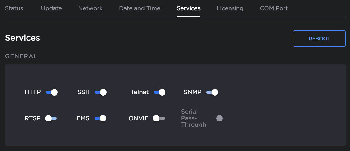Image resolution: width=350 pixels, height=151 pixels.
Task: Click the Serial Pass-Through toggle
Action: tap(219, 118)
